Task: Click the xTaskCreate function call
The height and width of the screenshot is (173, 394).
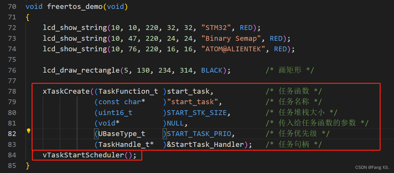Action: pyautogui.click(x=66, y=91)
